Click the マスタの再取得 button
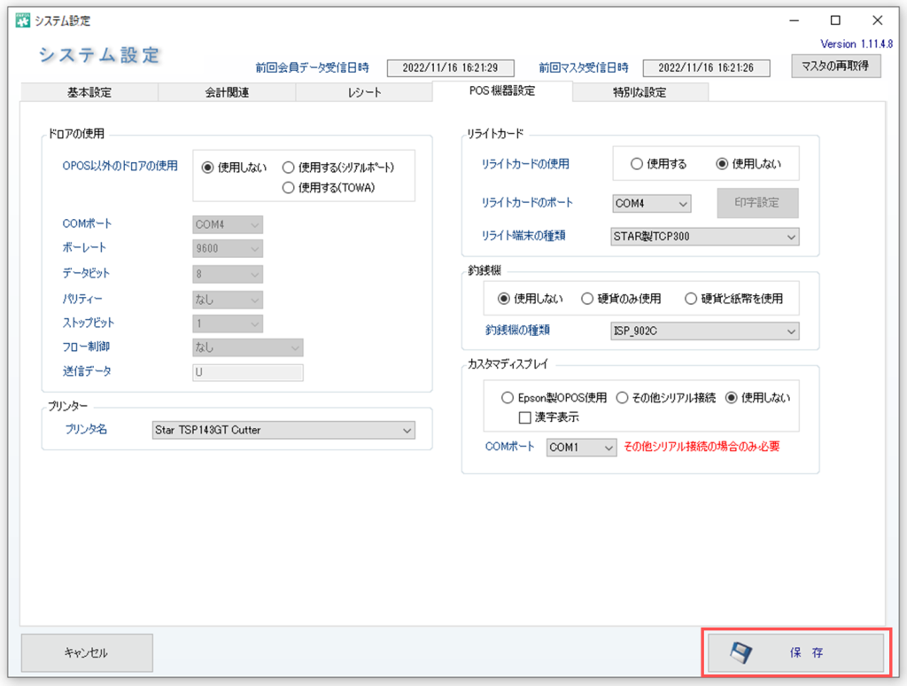The width and height of the screenshot is (907, 686). click(836, 66)
